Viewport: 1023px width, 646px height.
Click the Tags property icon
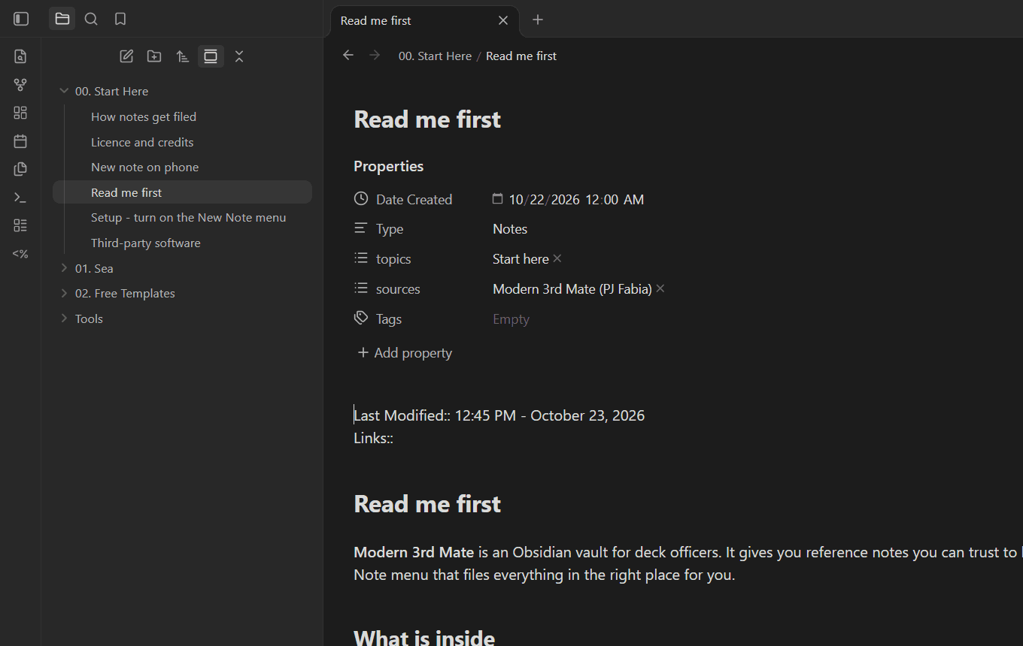point(361,318)
